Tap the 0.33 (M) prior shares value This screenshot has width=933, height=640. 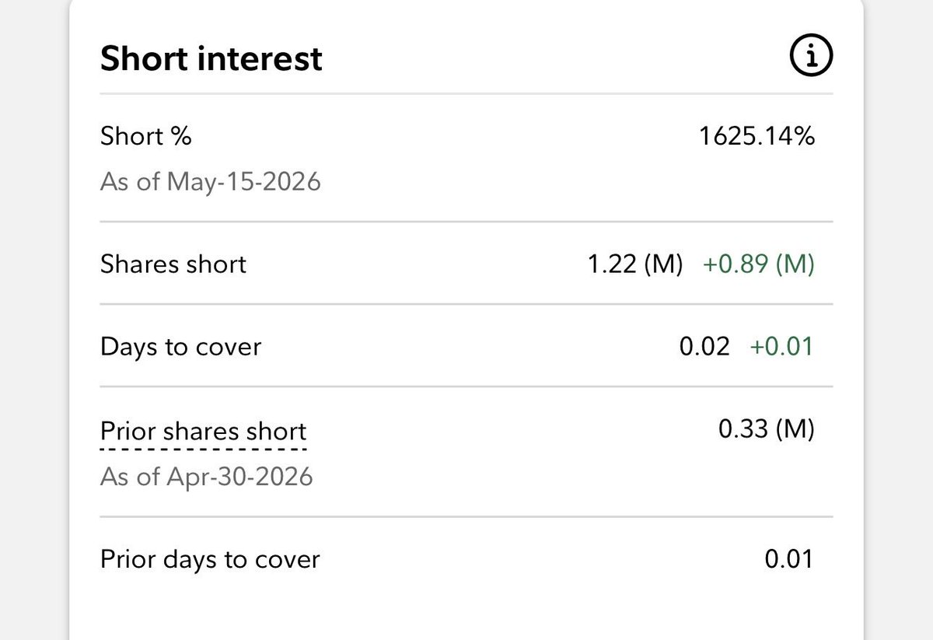767,429
